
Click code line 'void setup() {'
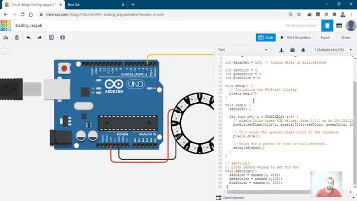coord(239,85)
